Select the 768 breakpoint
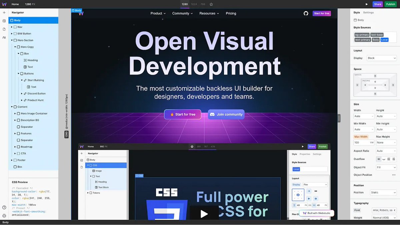Screen dimensions: 400x225 (202, 4)
